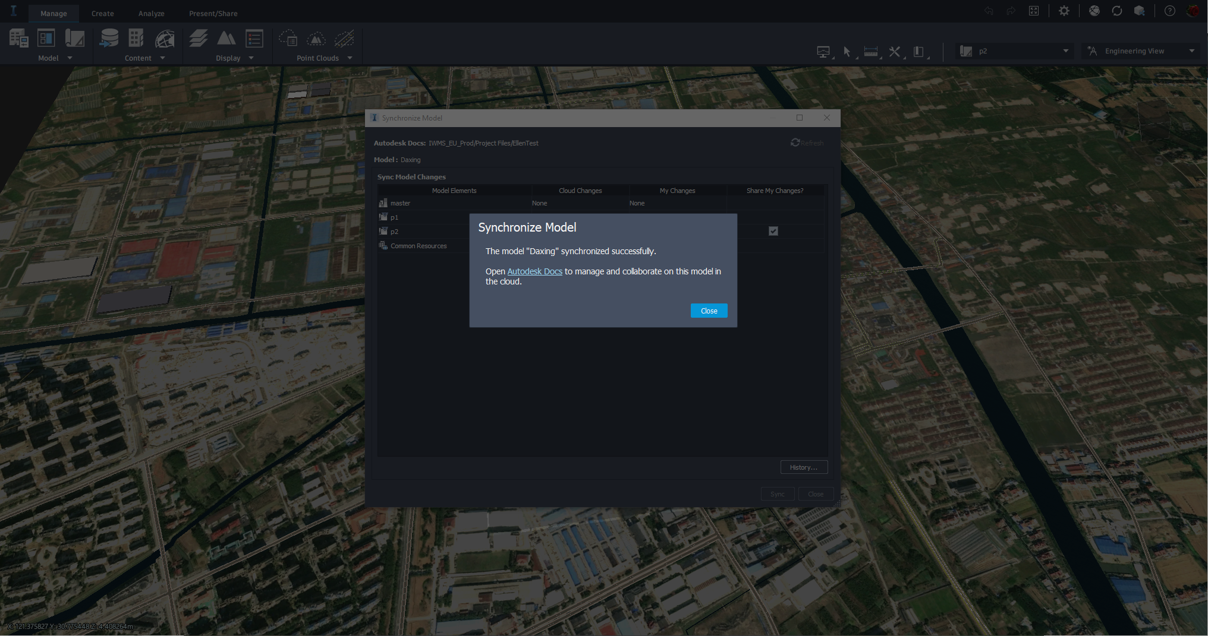The height and width of the screenshot is (636, 1208).
Task: Open the user profile avatar
Action: [1193, 11]
